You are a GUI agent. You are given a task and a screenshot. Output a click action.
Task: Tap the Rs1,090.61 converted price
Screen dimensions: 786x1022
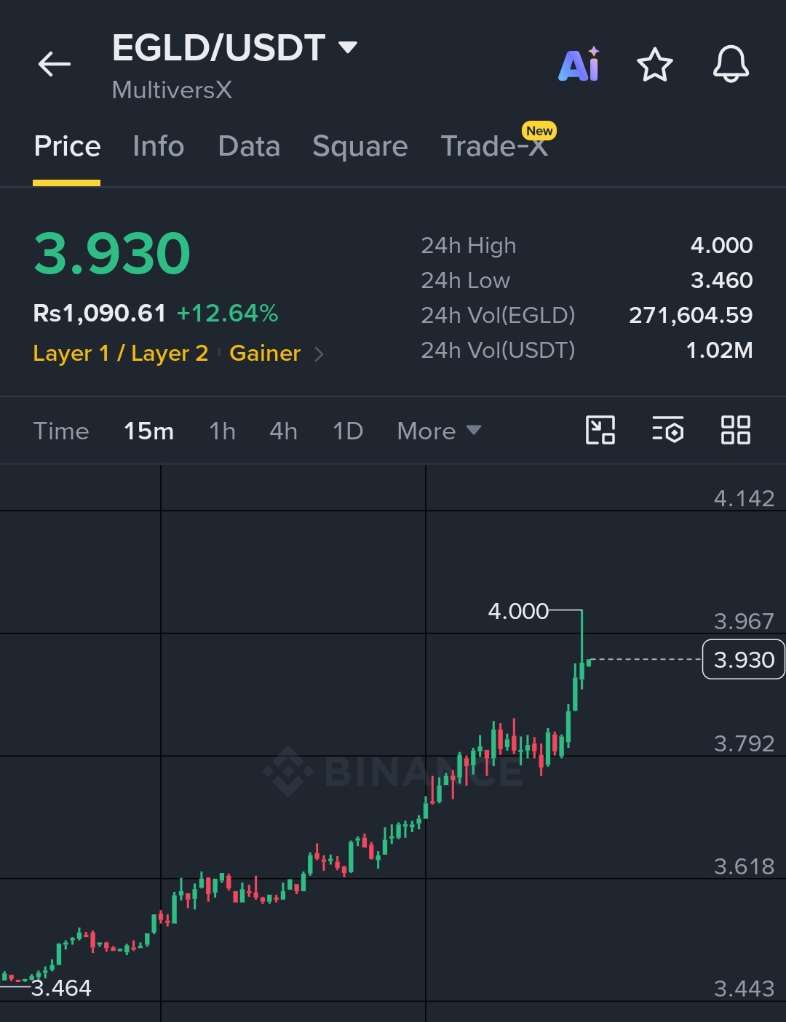[x=100, y=314]
